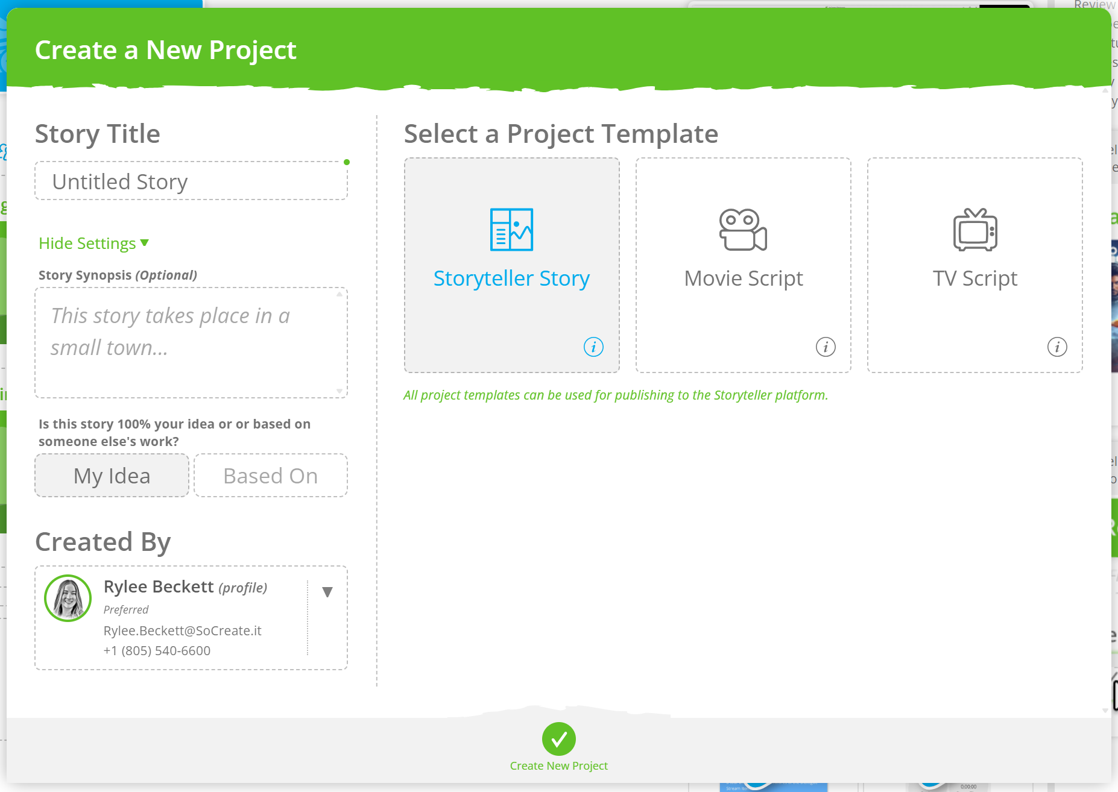The image size is (1118, 792).
Task: Click the TV Script television icon
Action: pos(974,230)
